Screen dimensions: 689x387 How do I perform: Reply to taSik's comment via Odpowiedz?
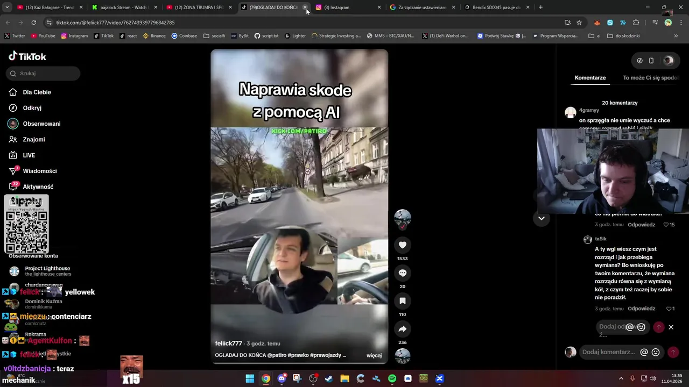641,309
